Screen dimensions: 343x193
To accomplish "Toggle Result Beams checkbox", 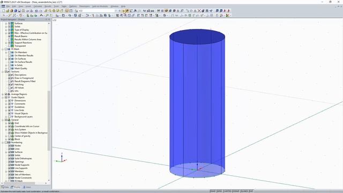I will pos(10,36).
